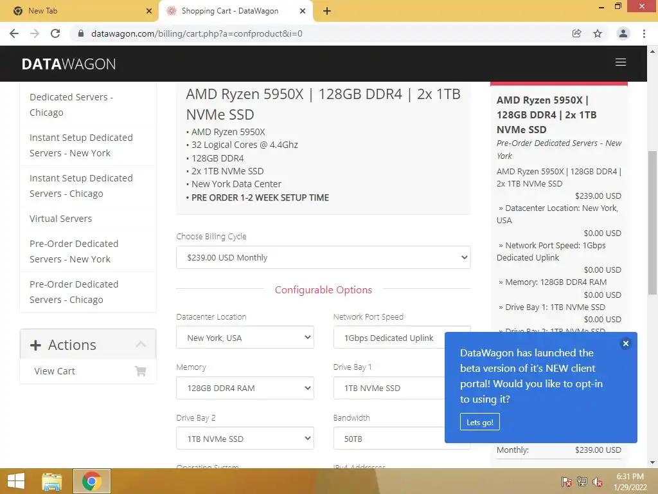Open Instant Setup Dedicated Servers - New York
658x494 pixels.
(81, 145)
